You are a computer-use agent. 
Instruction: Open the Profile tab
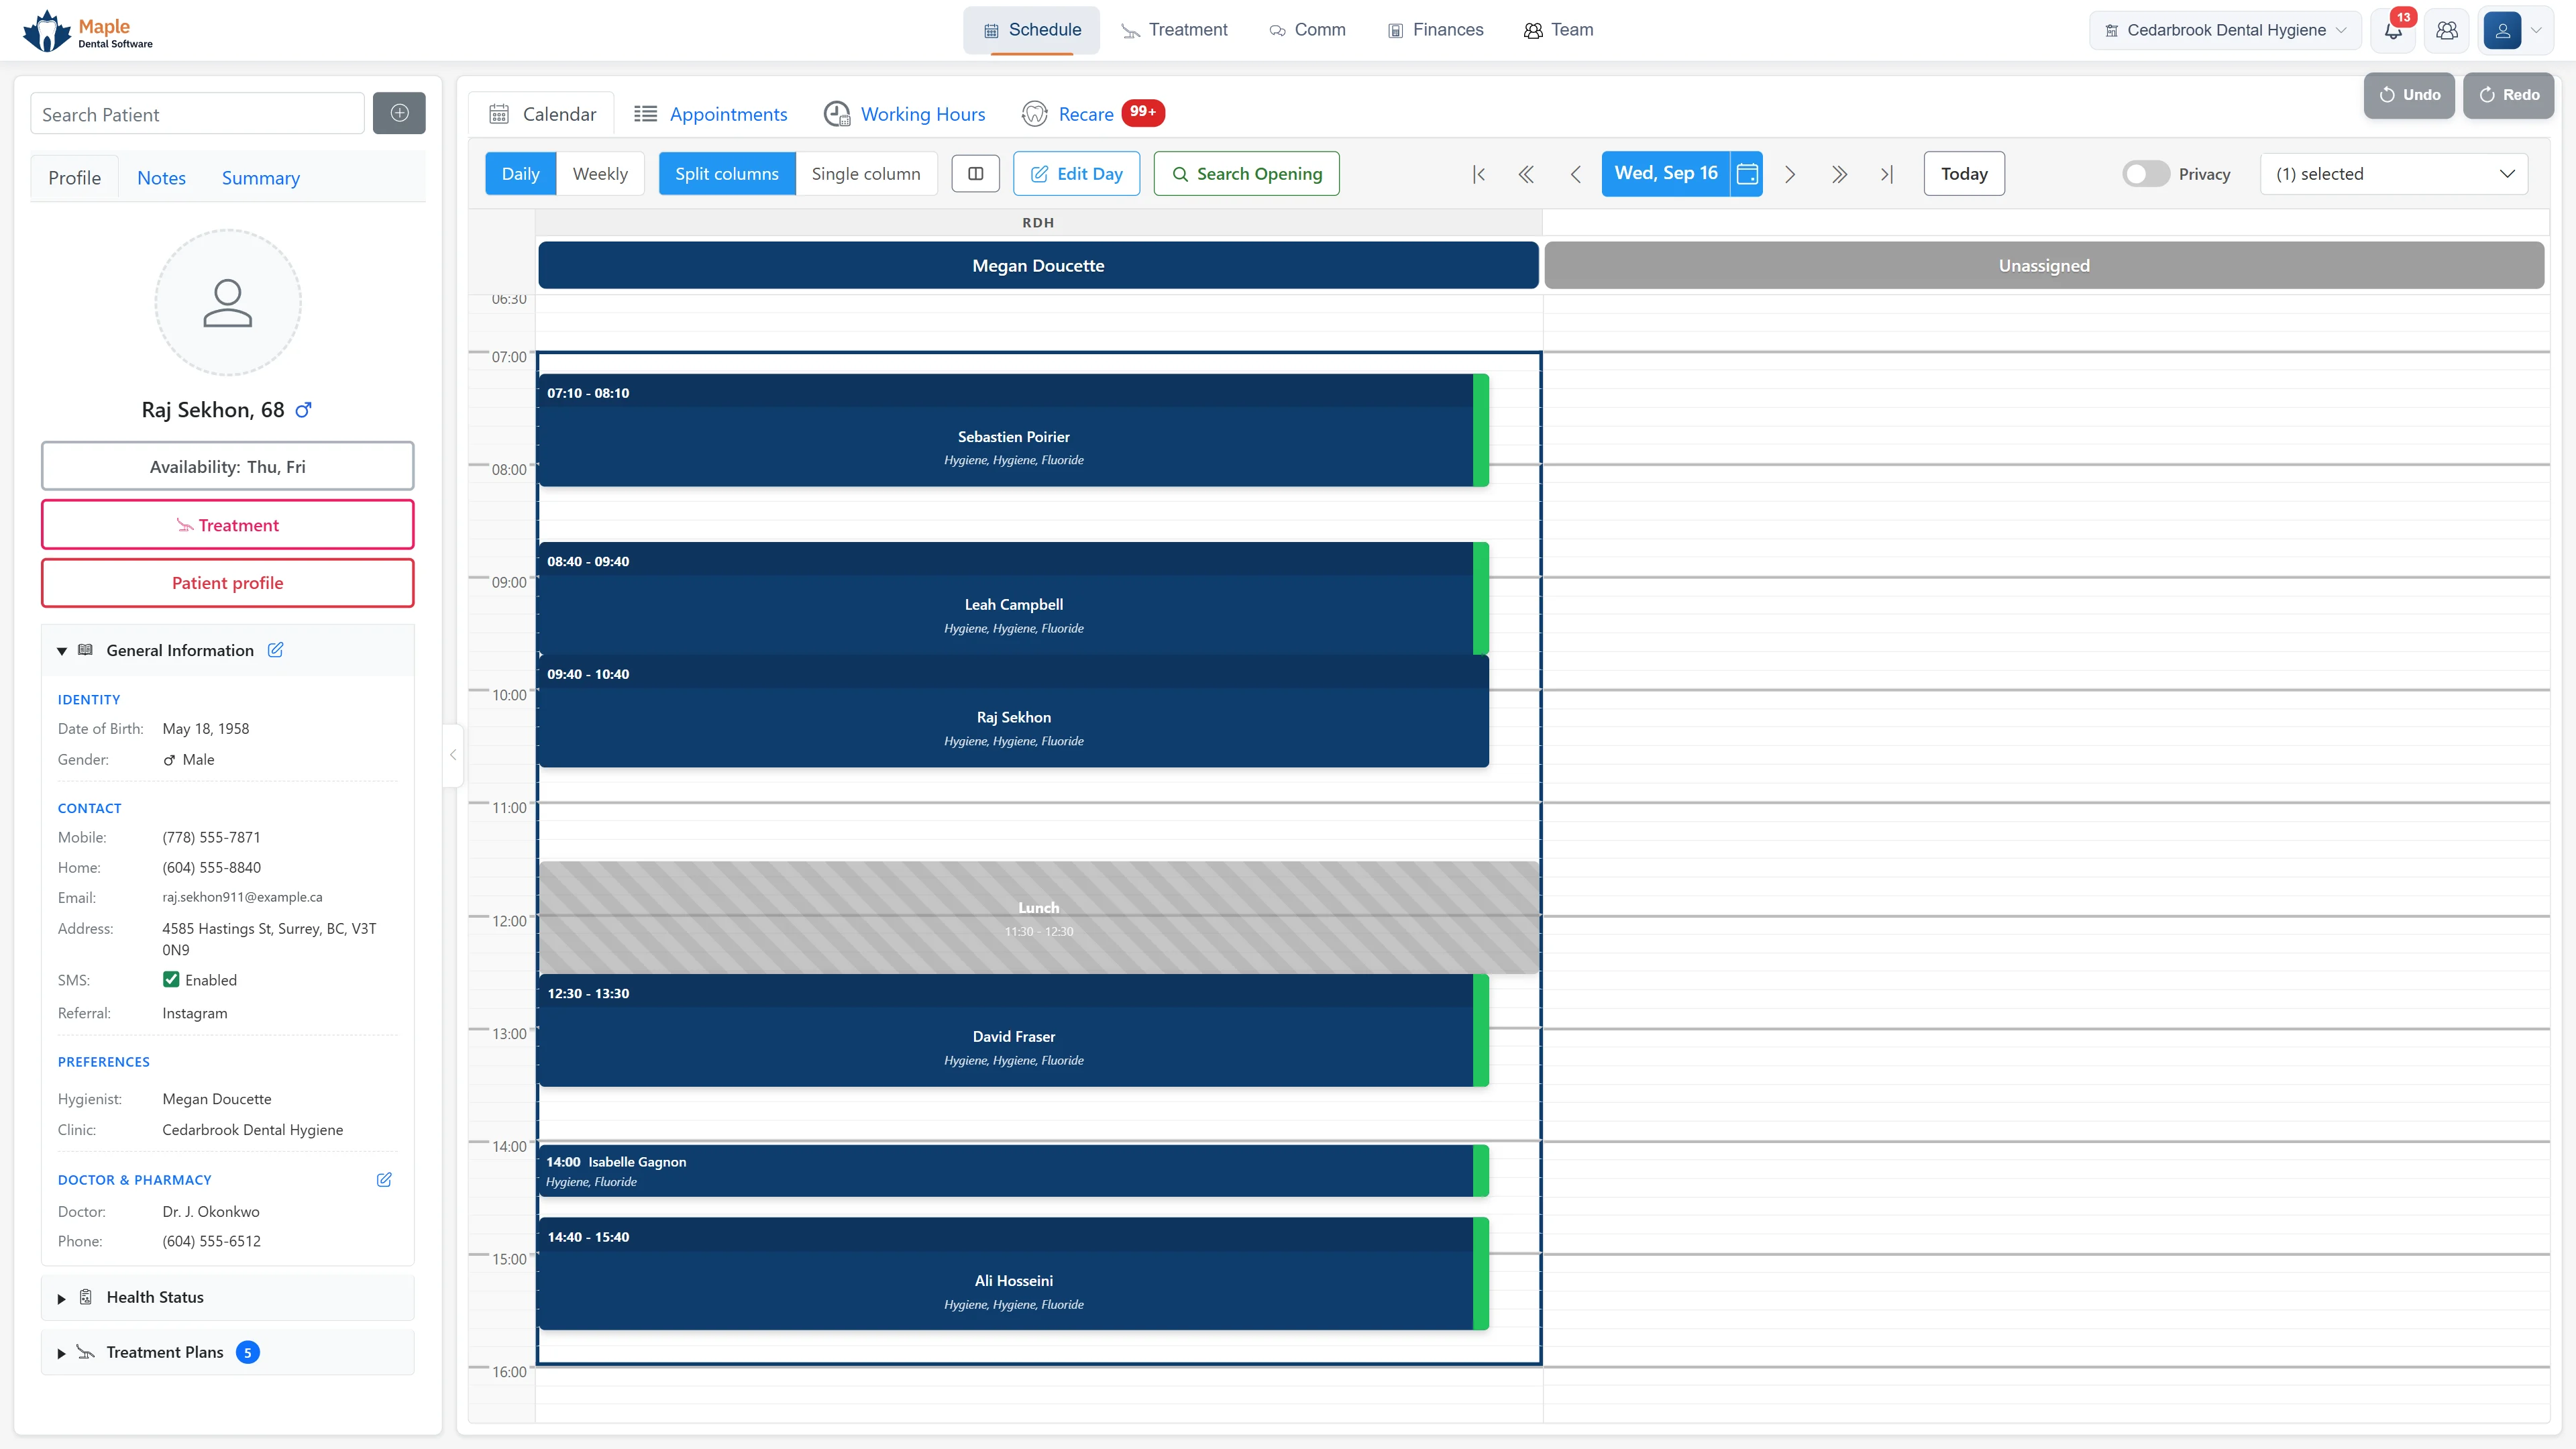click(x=74, y=178)
